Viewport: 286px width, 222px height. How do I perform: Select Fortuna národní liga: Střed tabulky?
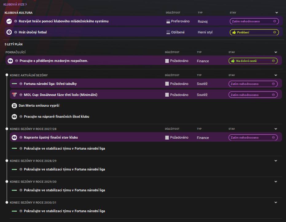(x=146, y=84)
